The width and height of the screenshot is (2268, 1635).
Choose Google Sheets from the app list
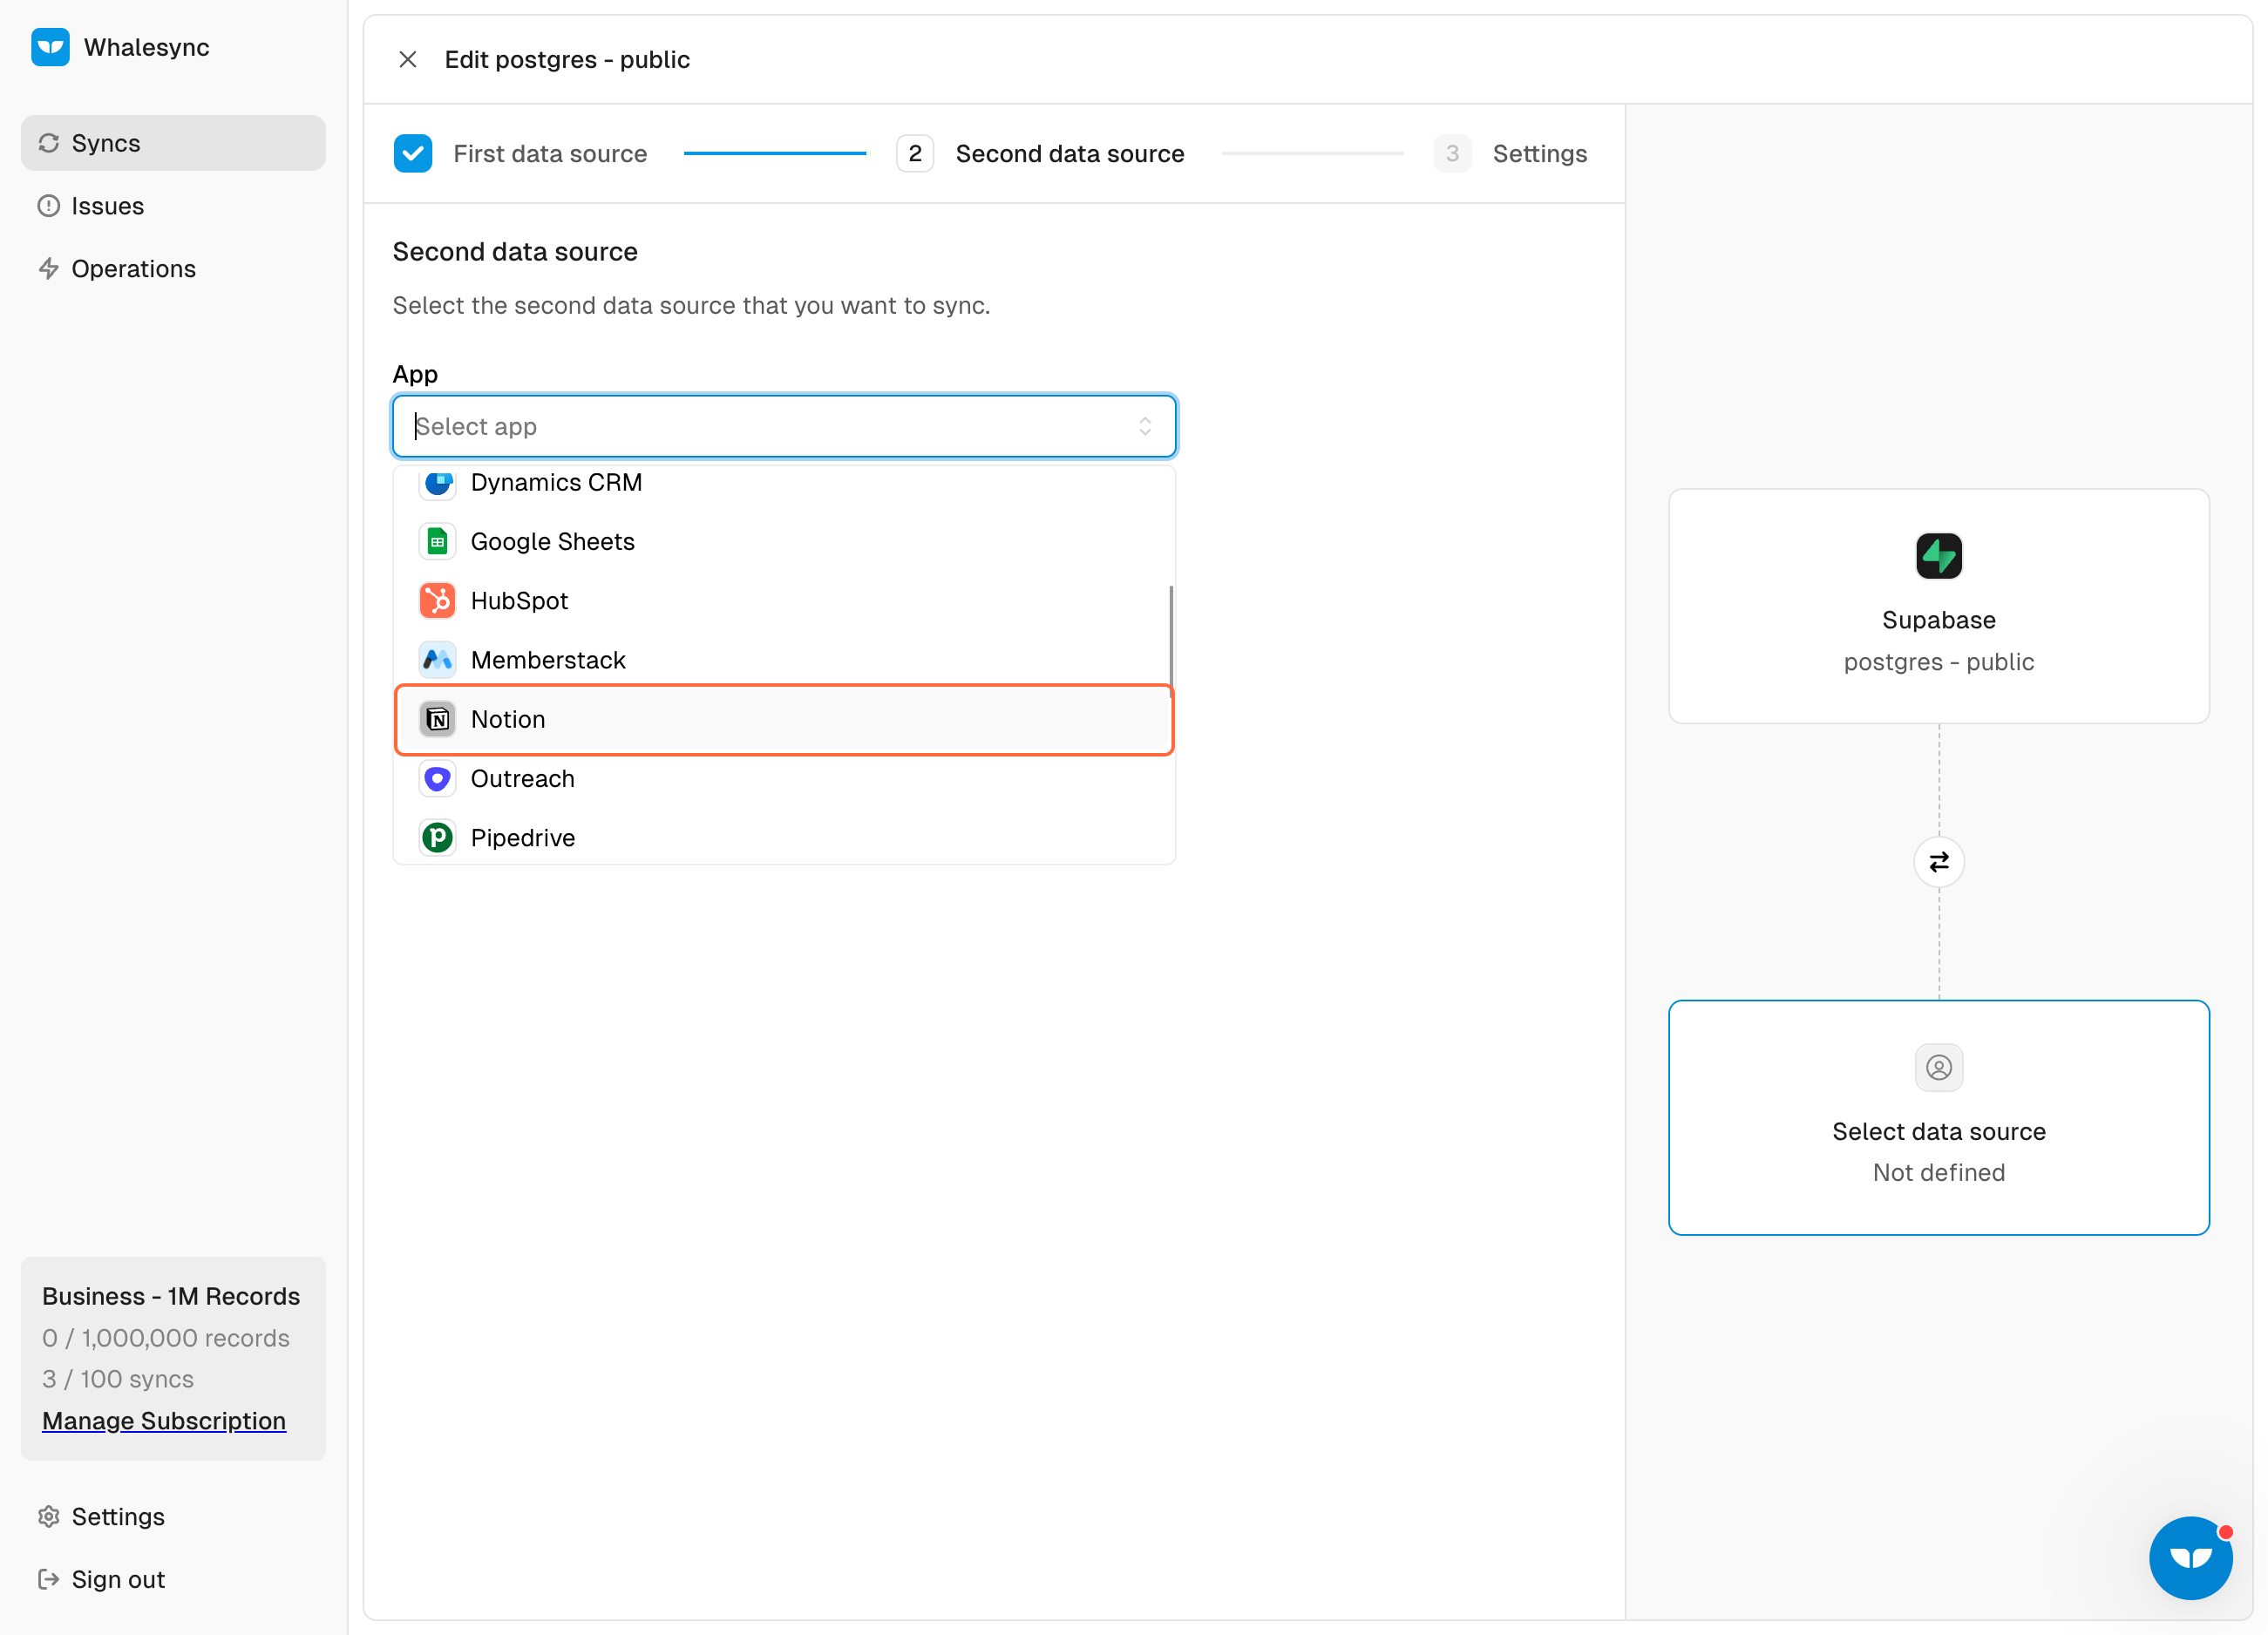pos(784,541)
